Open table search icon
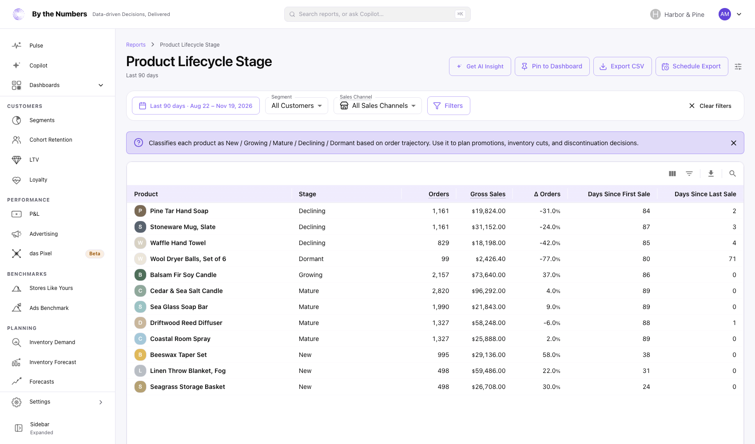The image size is (755, 444). pyautogui.click(x=733, y=174)
